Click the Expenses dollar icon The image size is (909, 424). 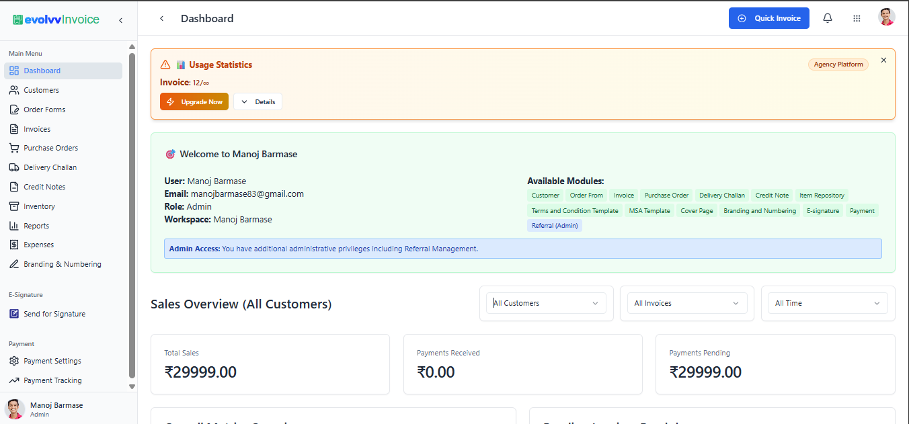[x=14, y=245]
